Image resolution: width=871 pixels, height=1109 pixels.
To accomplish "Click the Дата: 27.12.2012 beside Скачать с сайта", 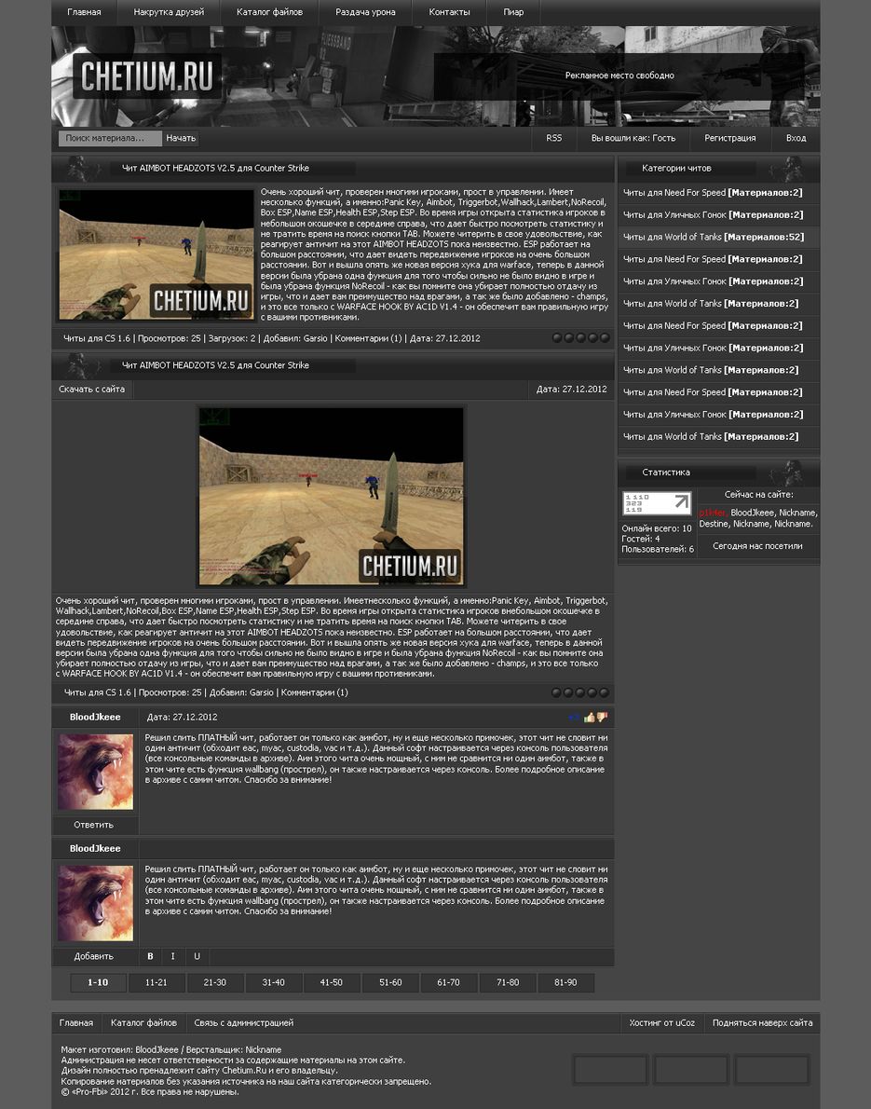I will (571, 389).
